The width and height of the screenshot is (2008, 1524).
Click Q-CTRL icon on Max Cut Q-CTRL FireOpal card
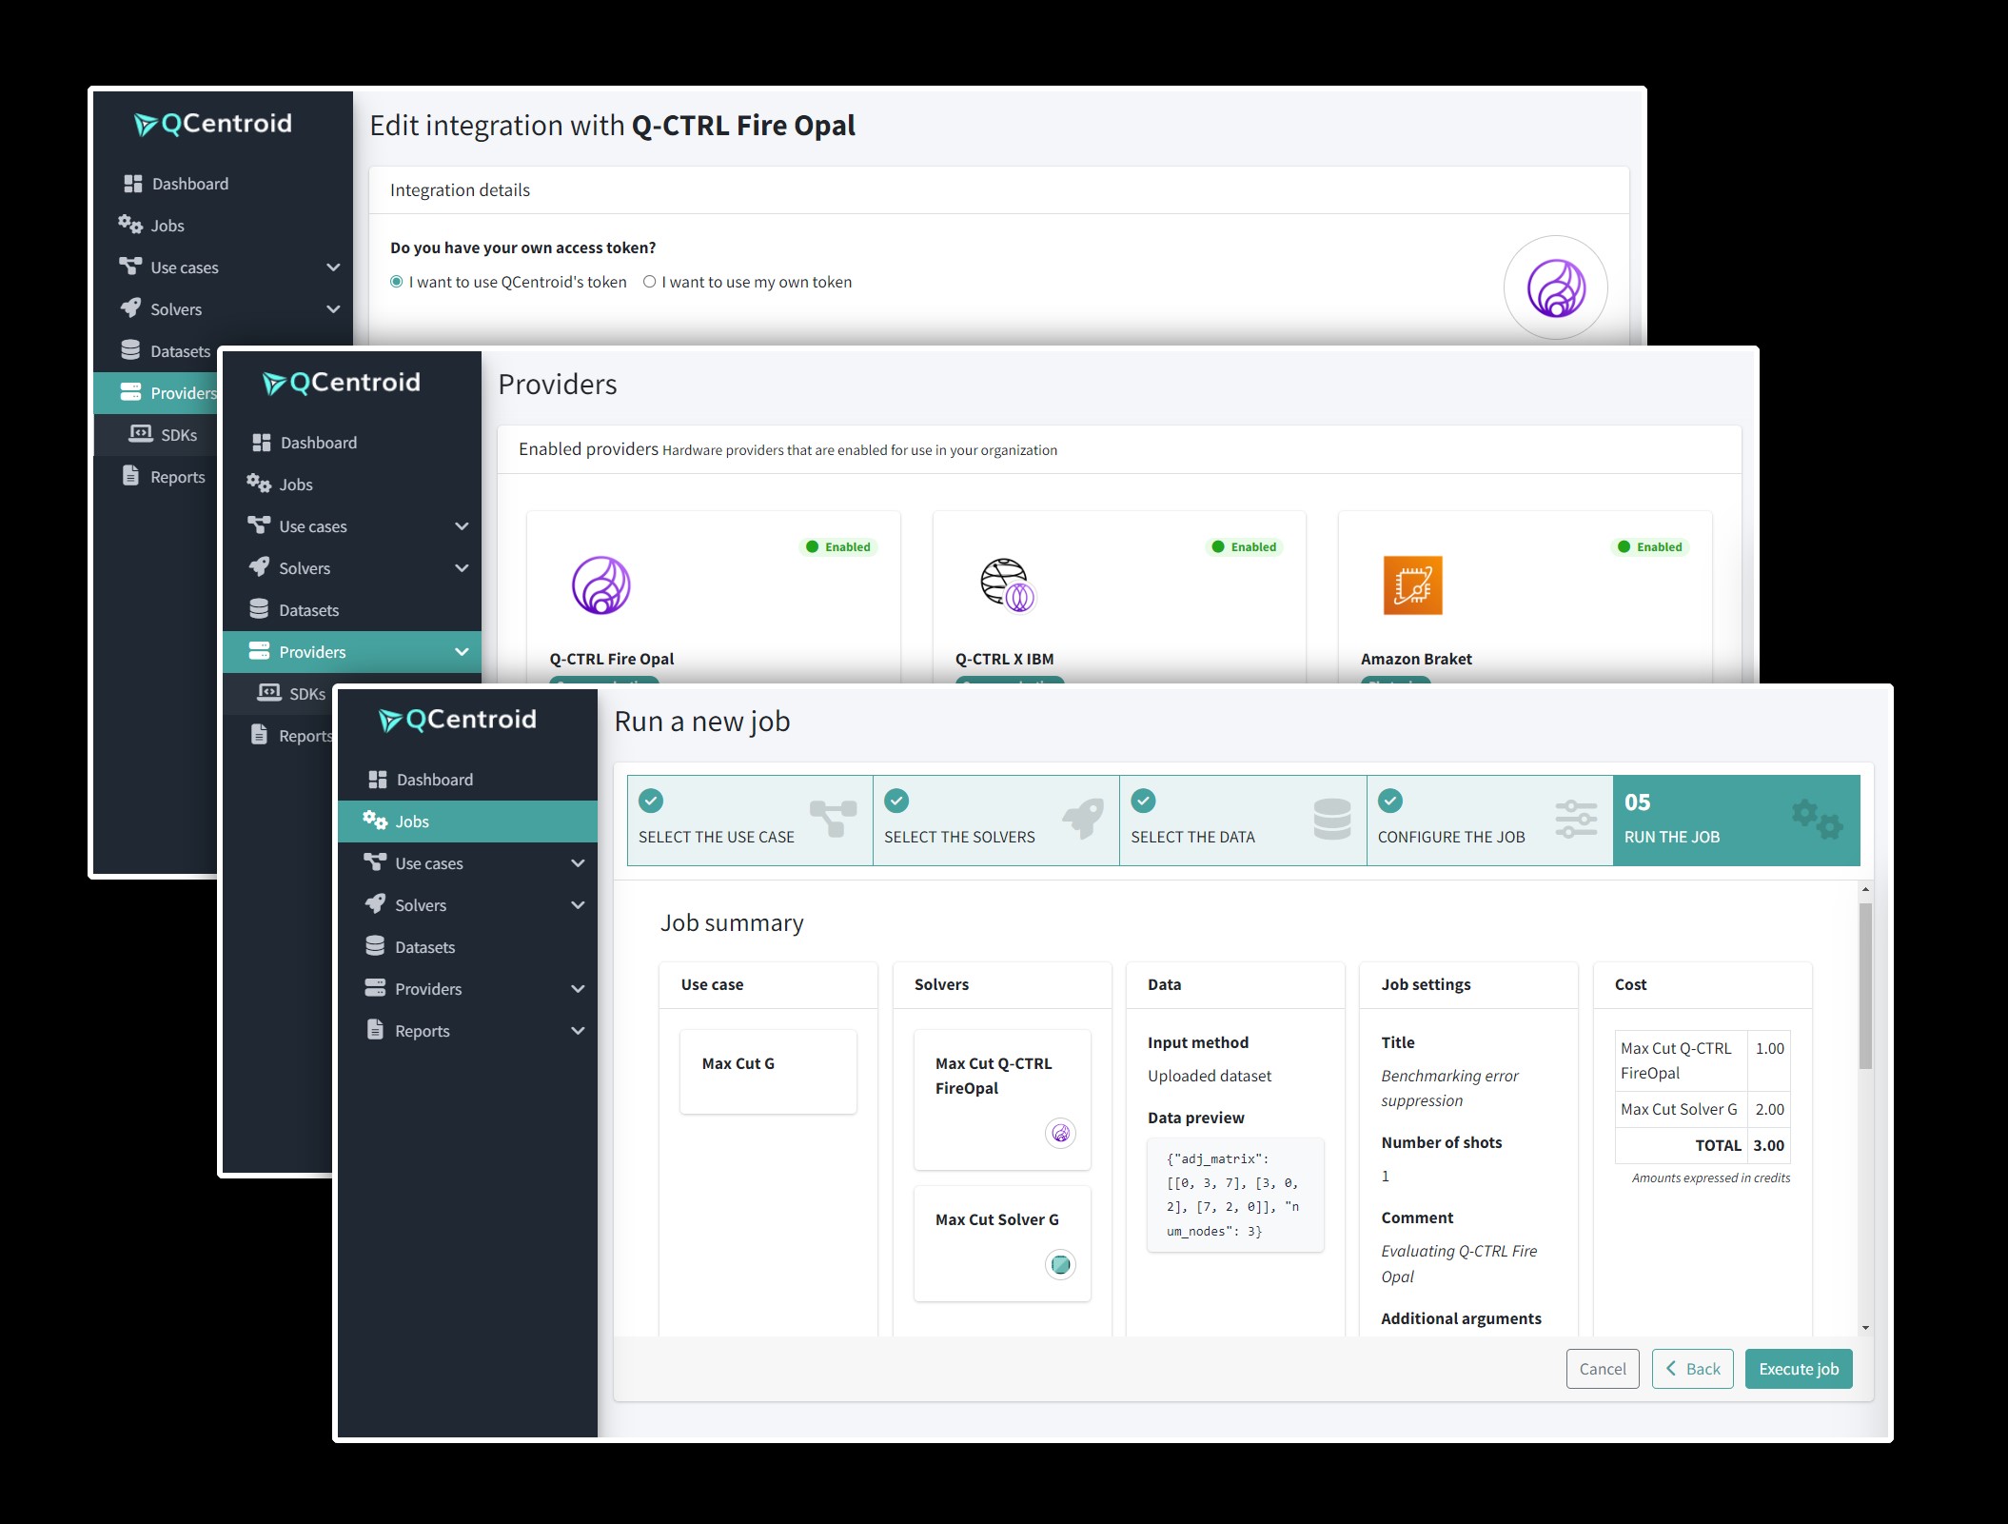point(1060,1133)
